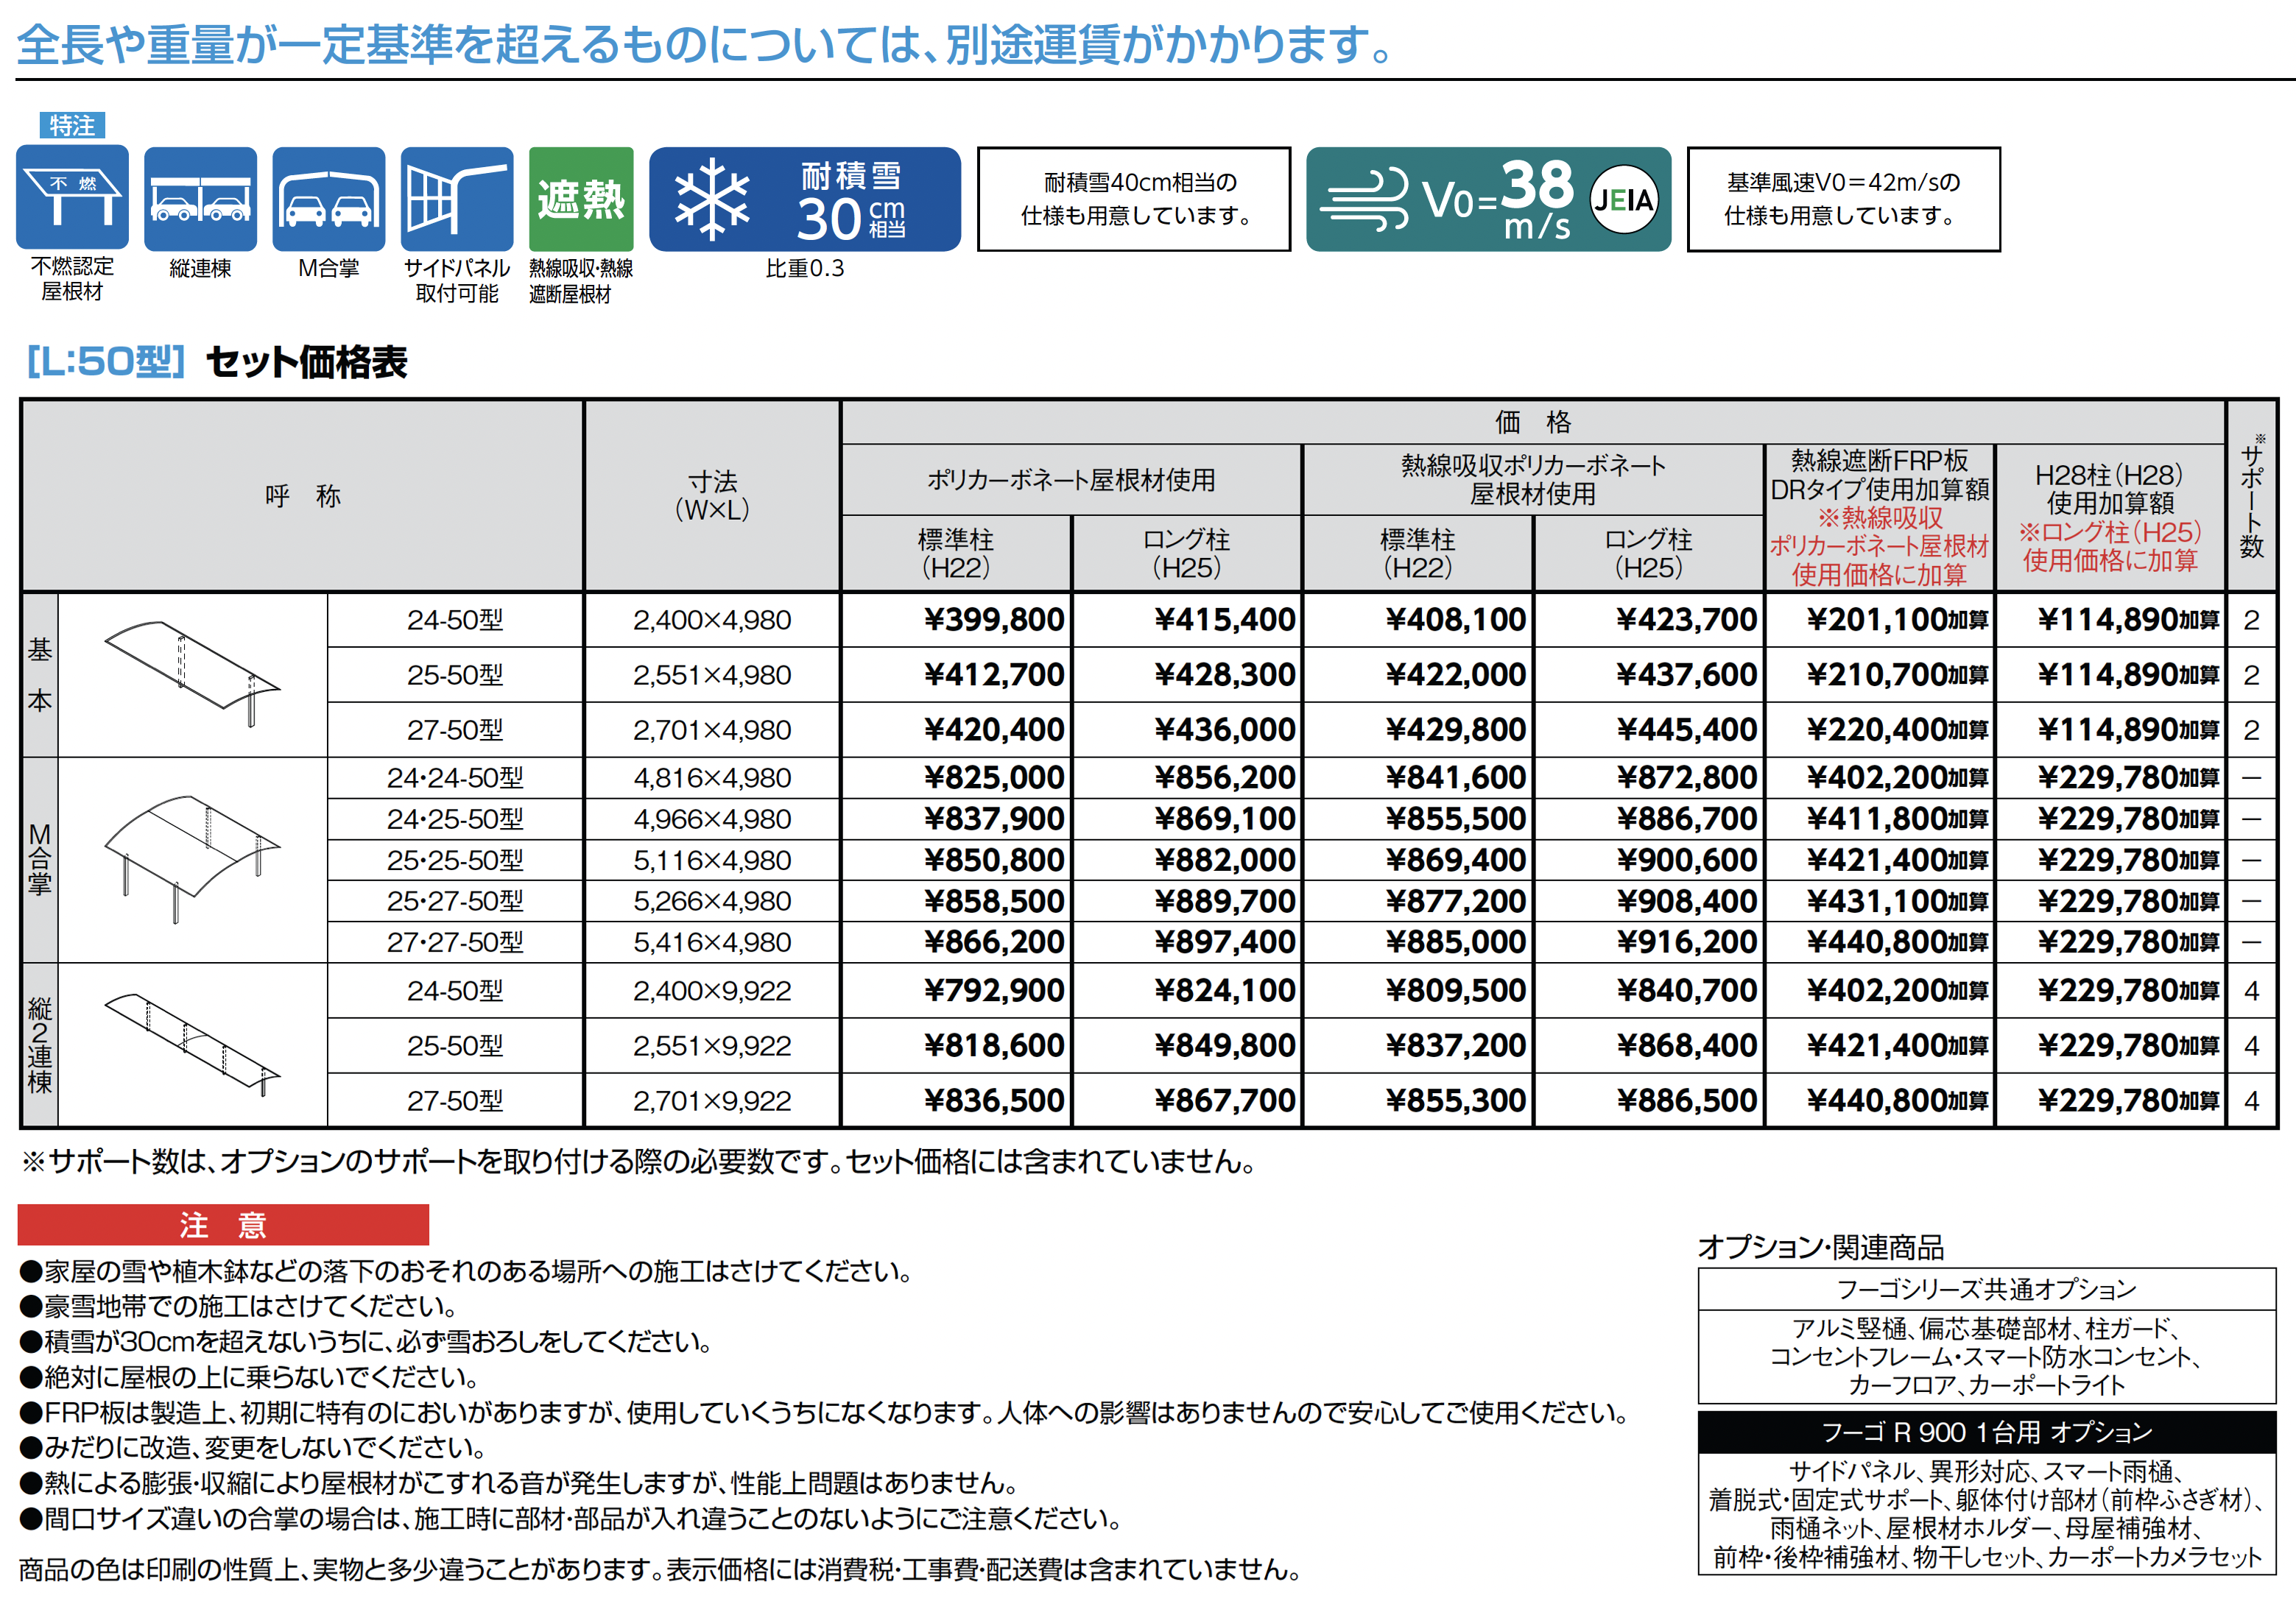Image resolution: width=2296 pixels, height=1615 pixels.
Task: Select the M合掌 double carport icon
Action: point(328,198)
